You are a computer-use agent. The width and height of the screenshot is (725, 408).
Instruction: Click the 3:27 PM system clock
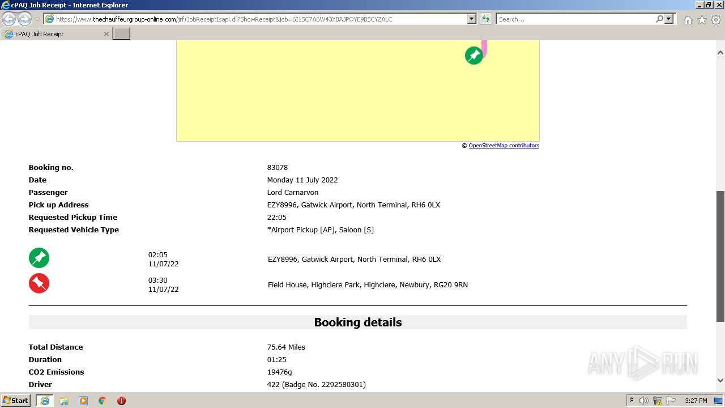[x=696, y=401]
